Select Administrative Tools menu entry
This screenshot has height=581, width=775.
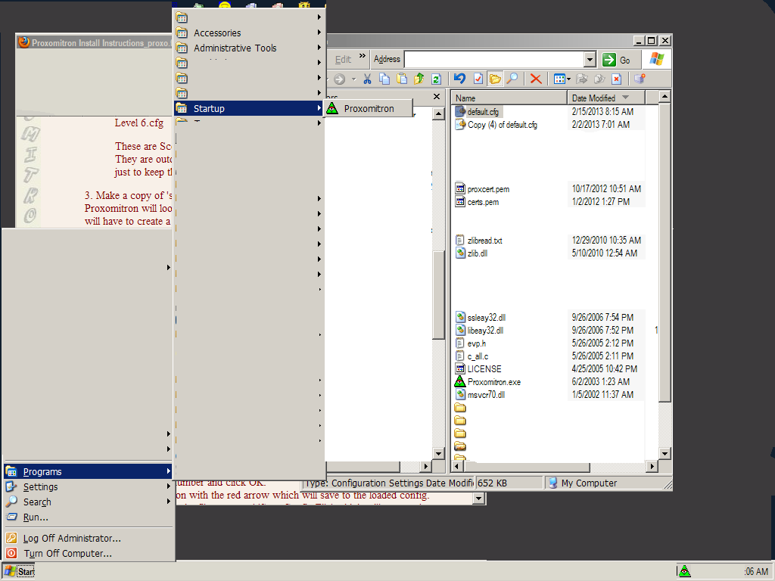(x=235, y=48)
